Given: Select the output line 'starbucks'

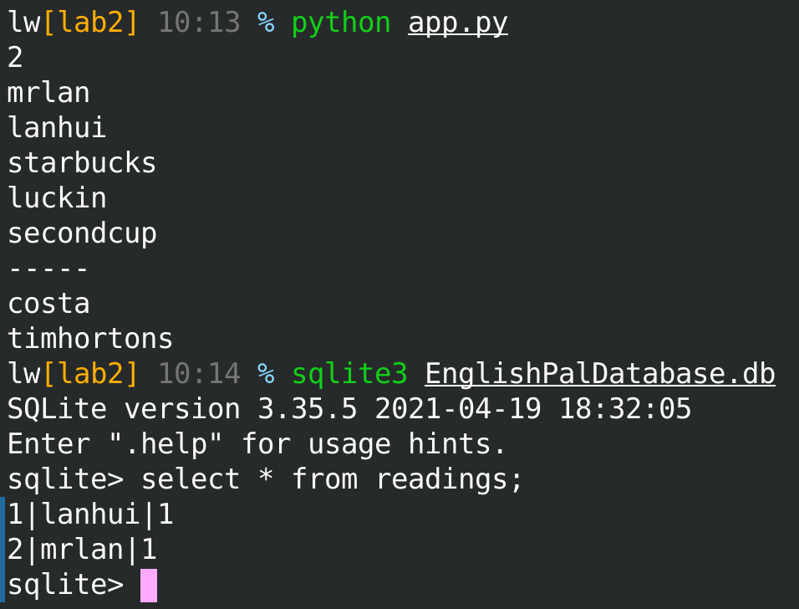Looking at the screenshot, I should pyautogui.click(x=82, y=162).
